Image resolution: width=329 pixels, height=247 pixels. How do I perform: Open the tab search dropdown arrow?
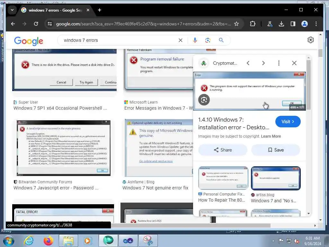pyautogui.click(x=12, y=10)
